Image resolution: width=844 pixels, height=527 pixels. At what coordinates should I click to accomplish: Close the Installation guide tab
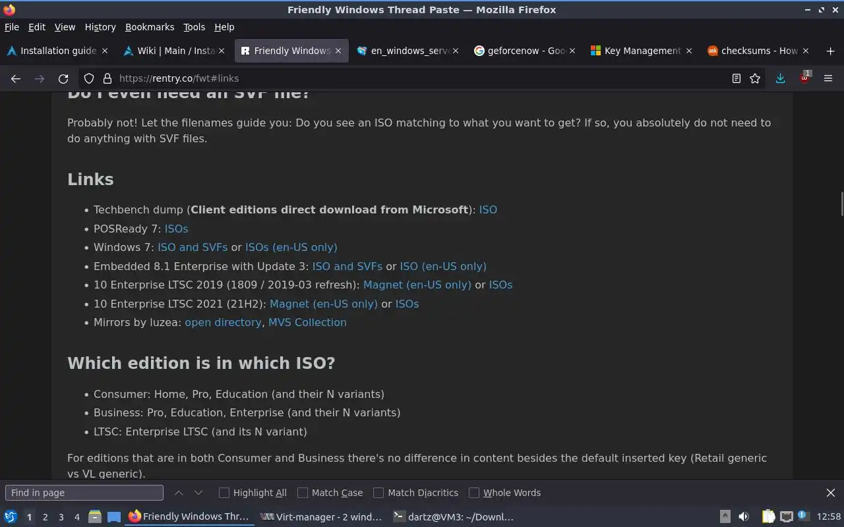(105, 51)
